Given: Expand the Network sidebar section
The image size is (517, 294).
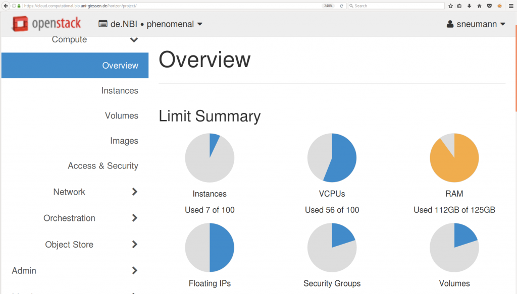Looking at the screenshot, I should [134, 192].
